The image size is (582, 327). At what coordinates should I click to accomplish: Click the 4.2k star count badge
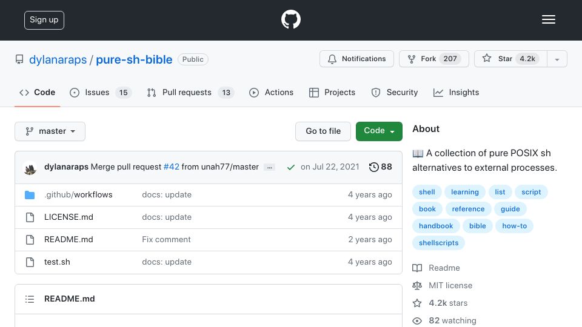(527, 59)
